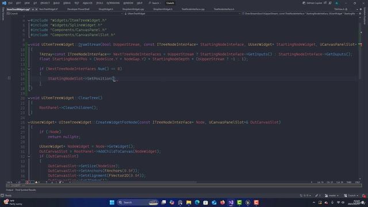
Task: Open Microsoft Edge from the taskbar
Action: click(197, 202)
